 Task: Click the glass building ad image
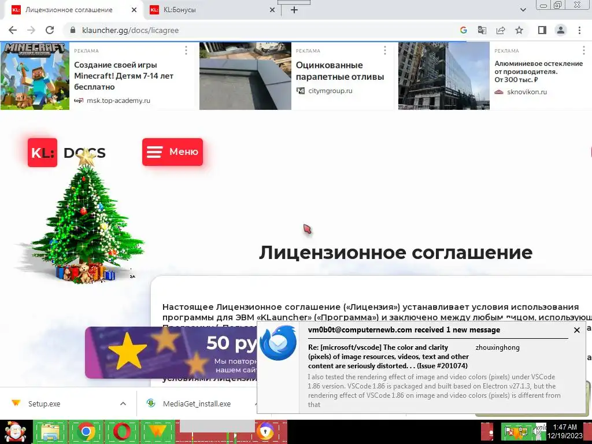pos(443,76)
